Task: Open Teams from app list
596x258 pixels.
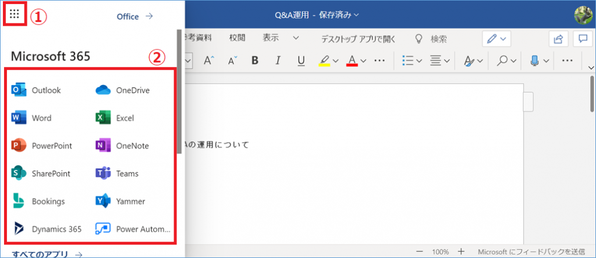Action: point(117,174)
